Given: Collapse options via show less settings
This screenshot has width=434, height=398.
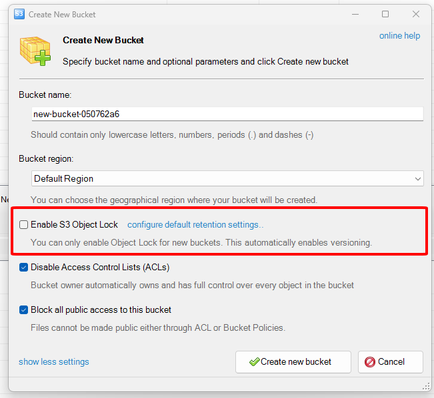Looking at the screenshot, I should coord(53,362).
